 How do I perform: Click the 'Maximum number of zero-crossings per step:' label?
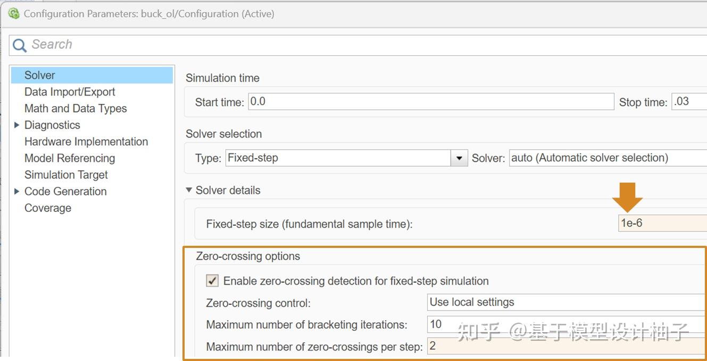(314, 347)
